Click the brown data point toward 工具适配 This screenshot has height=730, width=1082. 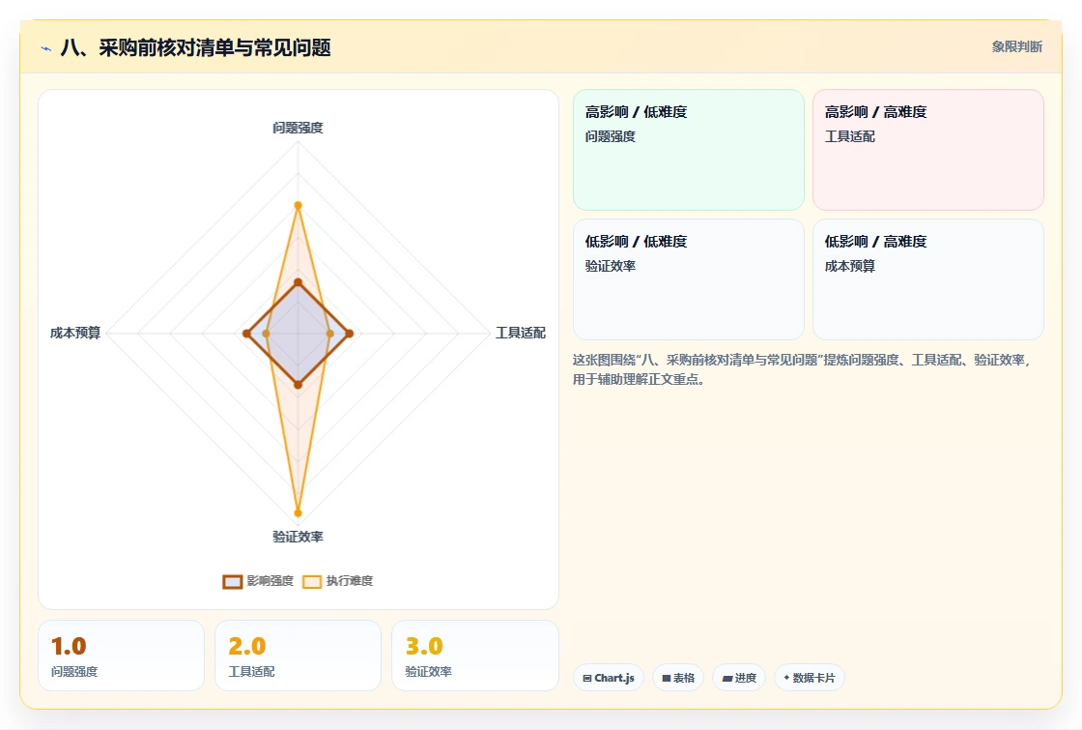349,334
